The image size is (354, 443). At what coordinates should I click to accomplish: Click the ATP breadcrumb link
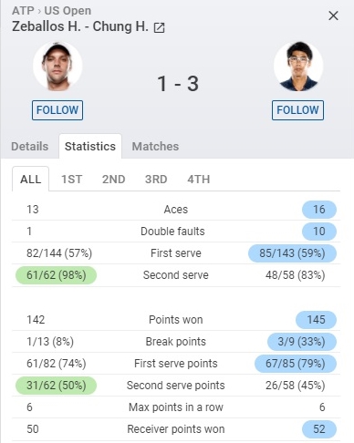tap(23, 11)
